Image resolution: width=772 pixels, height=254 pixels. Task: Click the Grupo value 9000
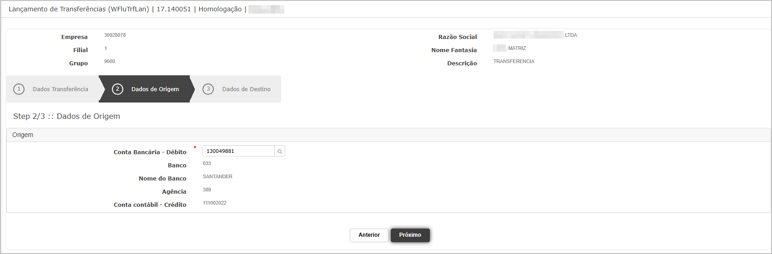(x=110, y=61)
